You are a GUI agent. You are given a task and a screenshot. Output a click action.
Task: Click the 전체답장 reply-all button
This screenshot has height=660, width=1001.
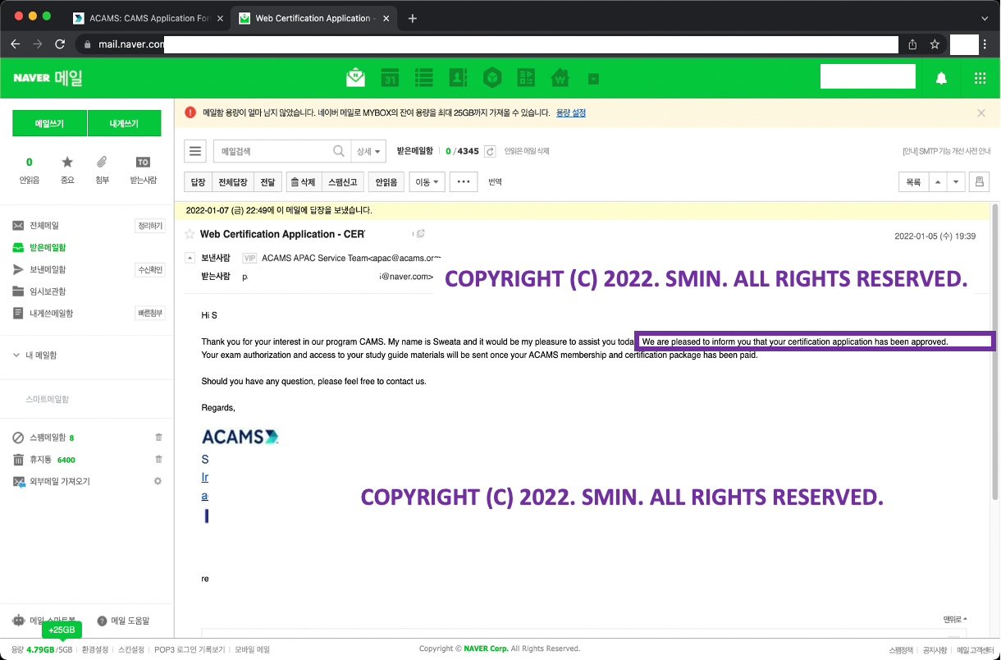click(x=232, y=182)
